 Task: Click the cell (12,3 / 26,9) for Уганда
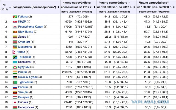(121, 92)
